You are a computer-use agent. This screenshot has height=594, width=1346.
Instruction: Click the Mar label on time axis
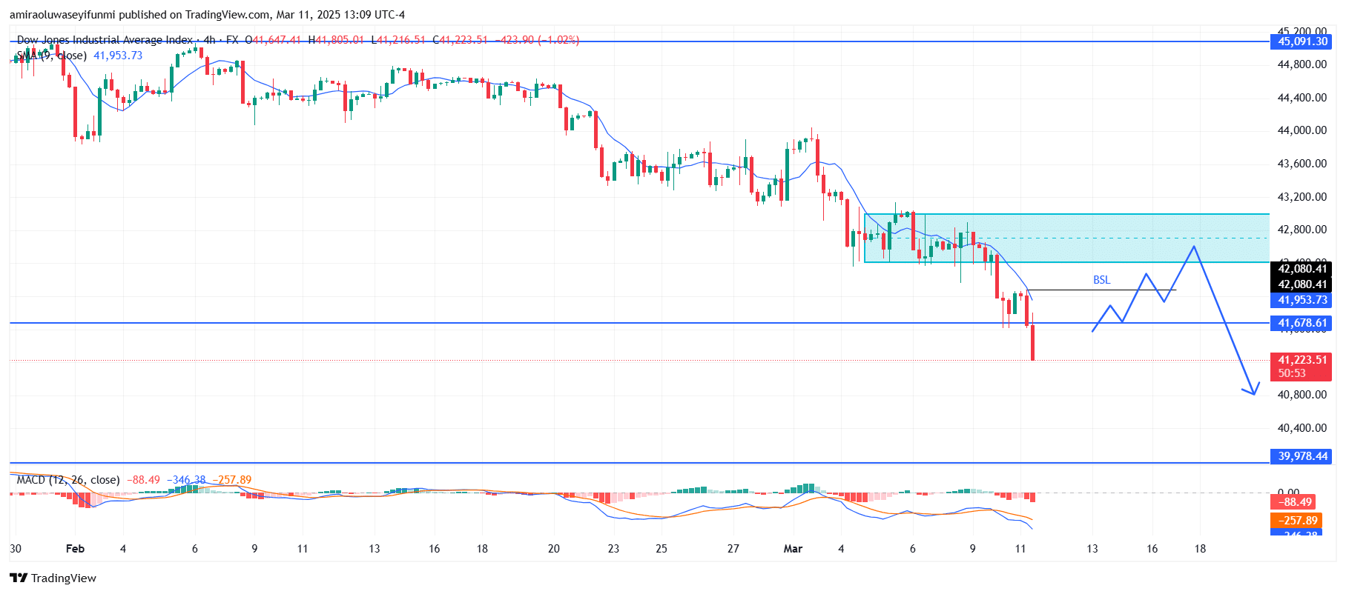point(794,549)
